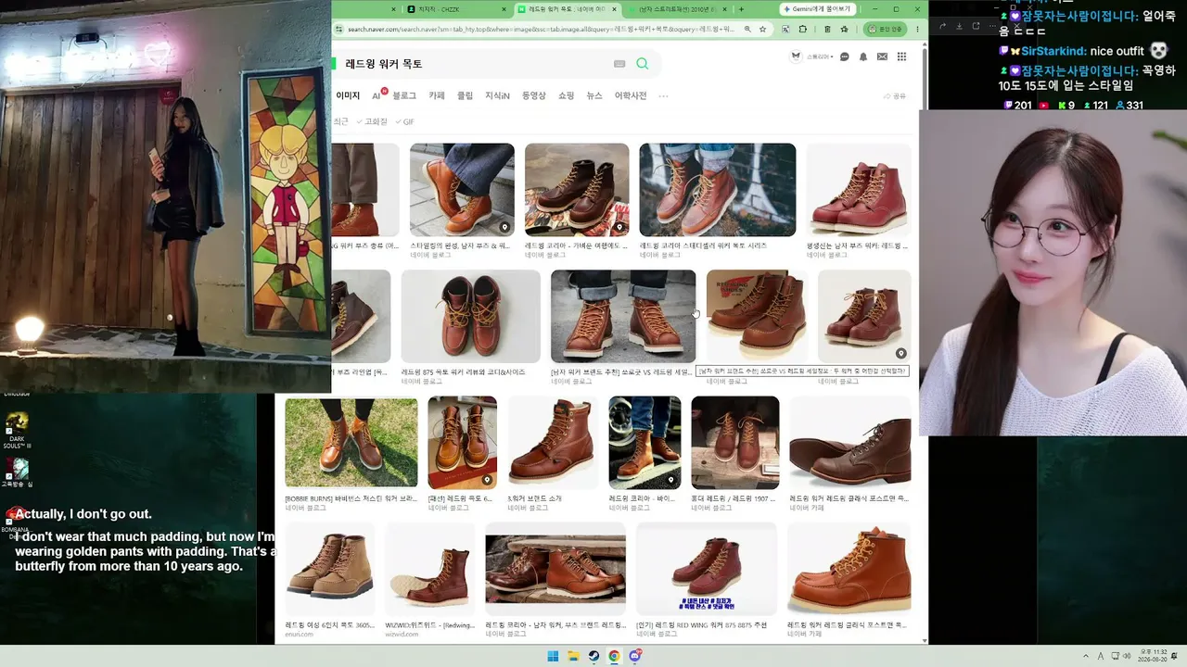1187x667 pixels.
Task: Click the 본인 인증 profile button in Chrome
Action: pyautogui.click(x=885, y=29)
